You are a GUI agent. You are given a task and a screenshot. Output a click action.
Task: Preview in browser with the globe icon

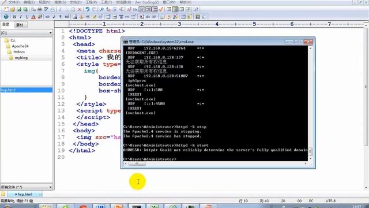click(6, 17)
